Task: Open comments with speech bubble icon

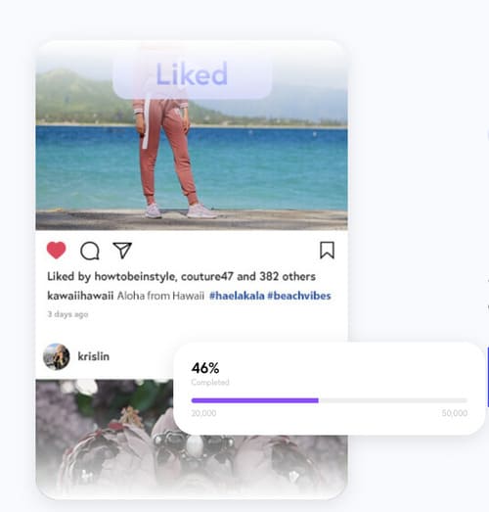Action: pos(90,251)
